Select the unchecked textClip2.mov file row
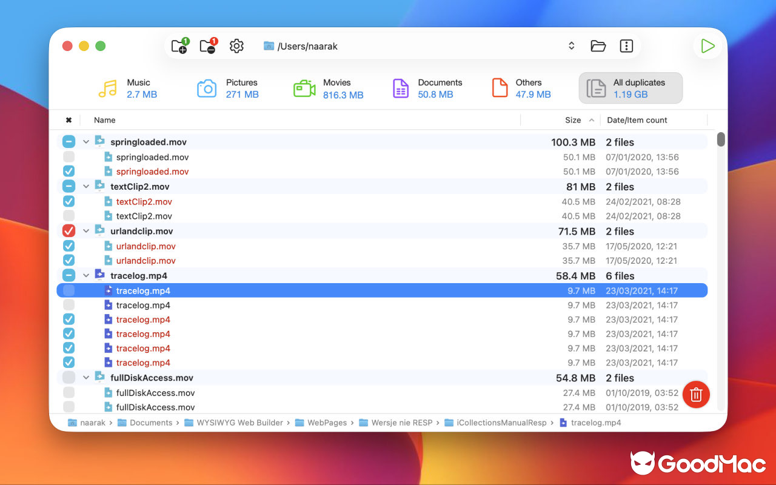The width and height of the screenshot is (776, 485). [144, 216]
